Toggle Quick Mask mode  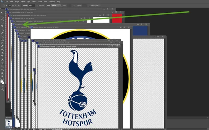tap(2, 86)
